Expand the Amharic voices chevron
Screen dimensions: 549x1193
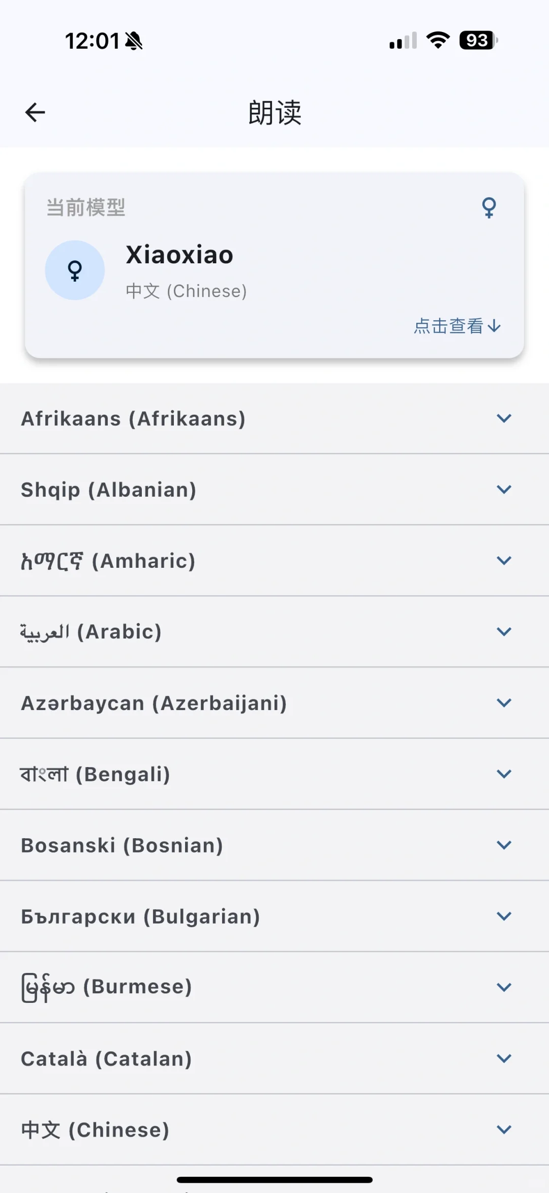pyautogui.click(x=504, y=561)
